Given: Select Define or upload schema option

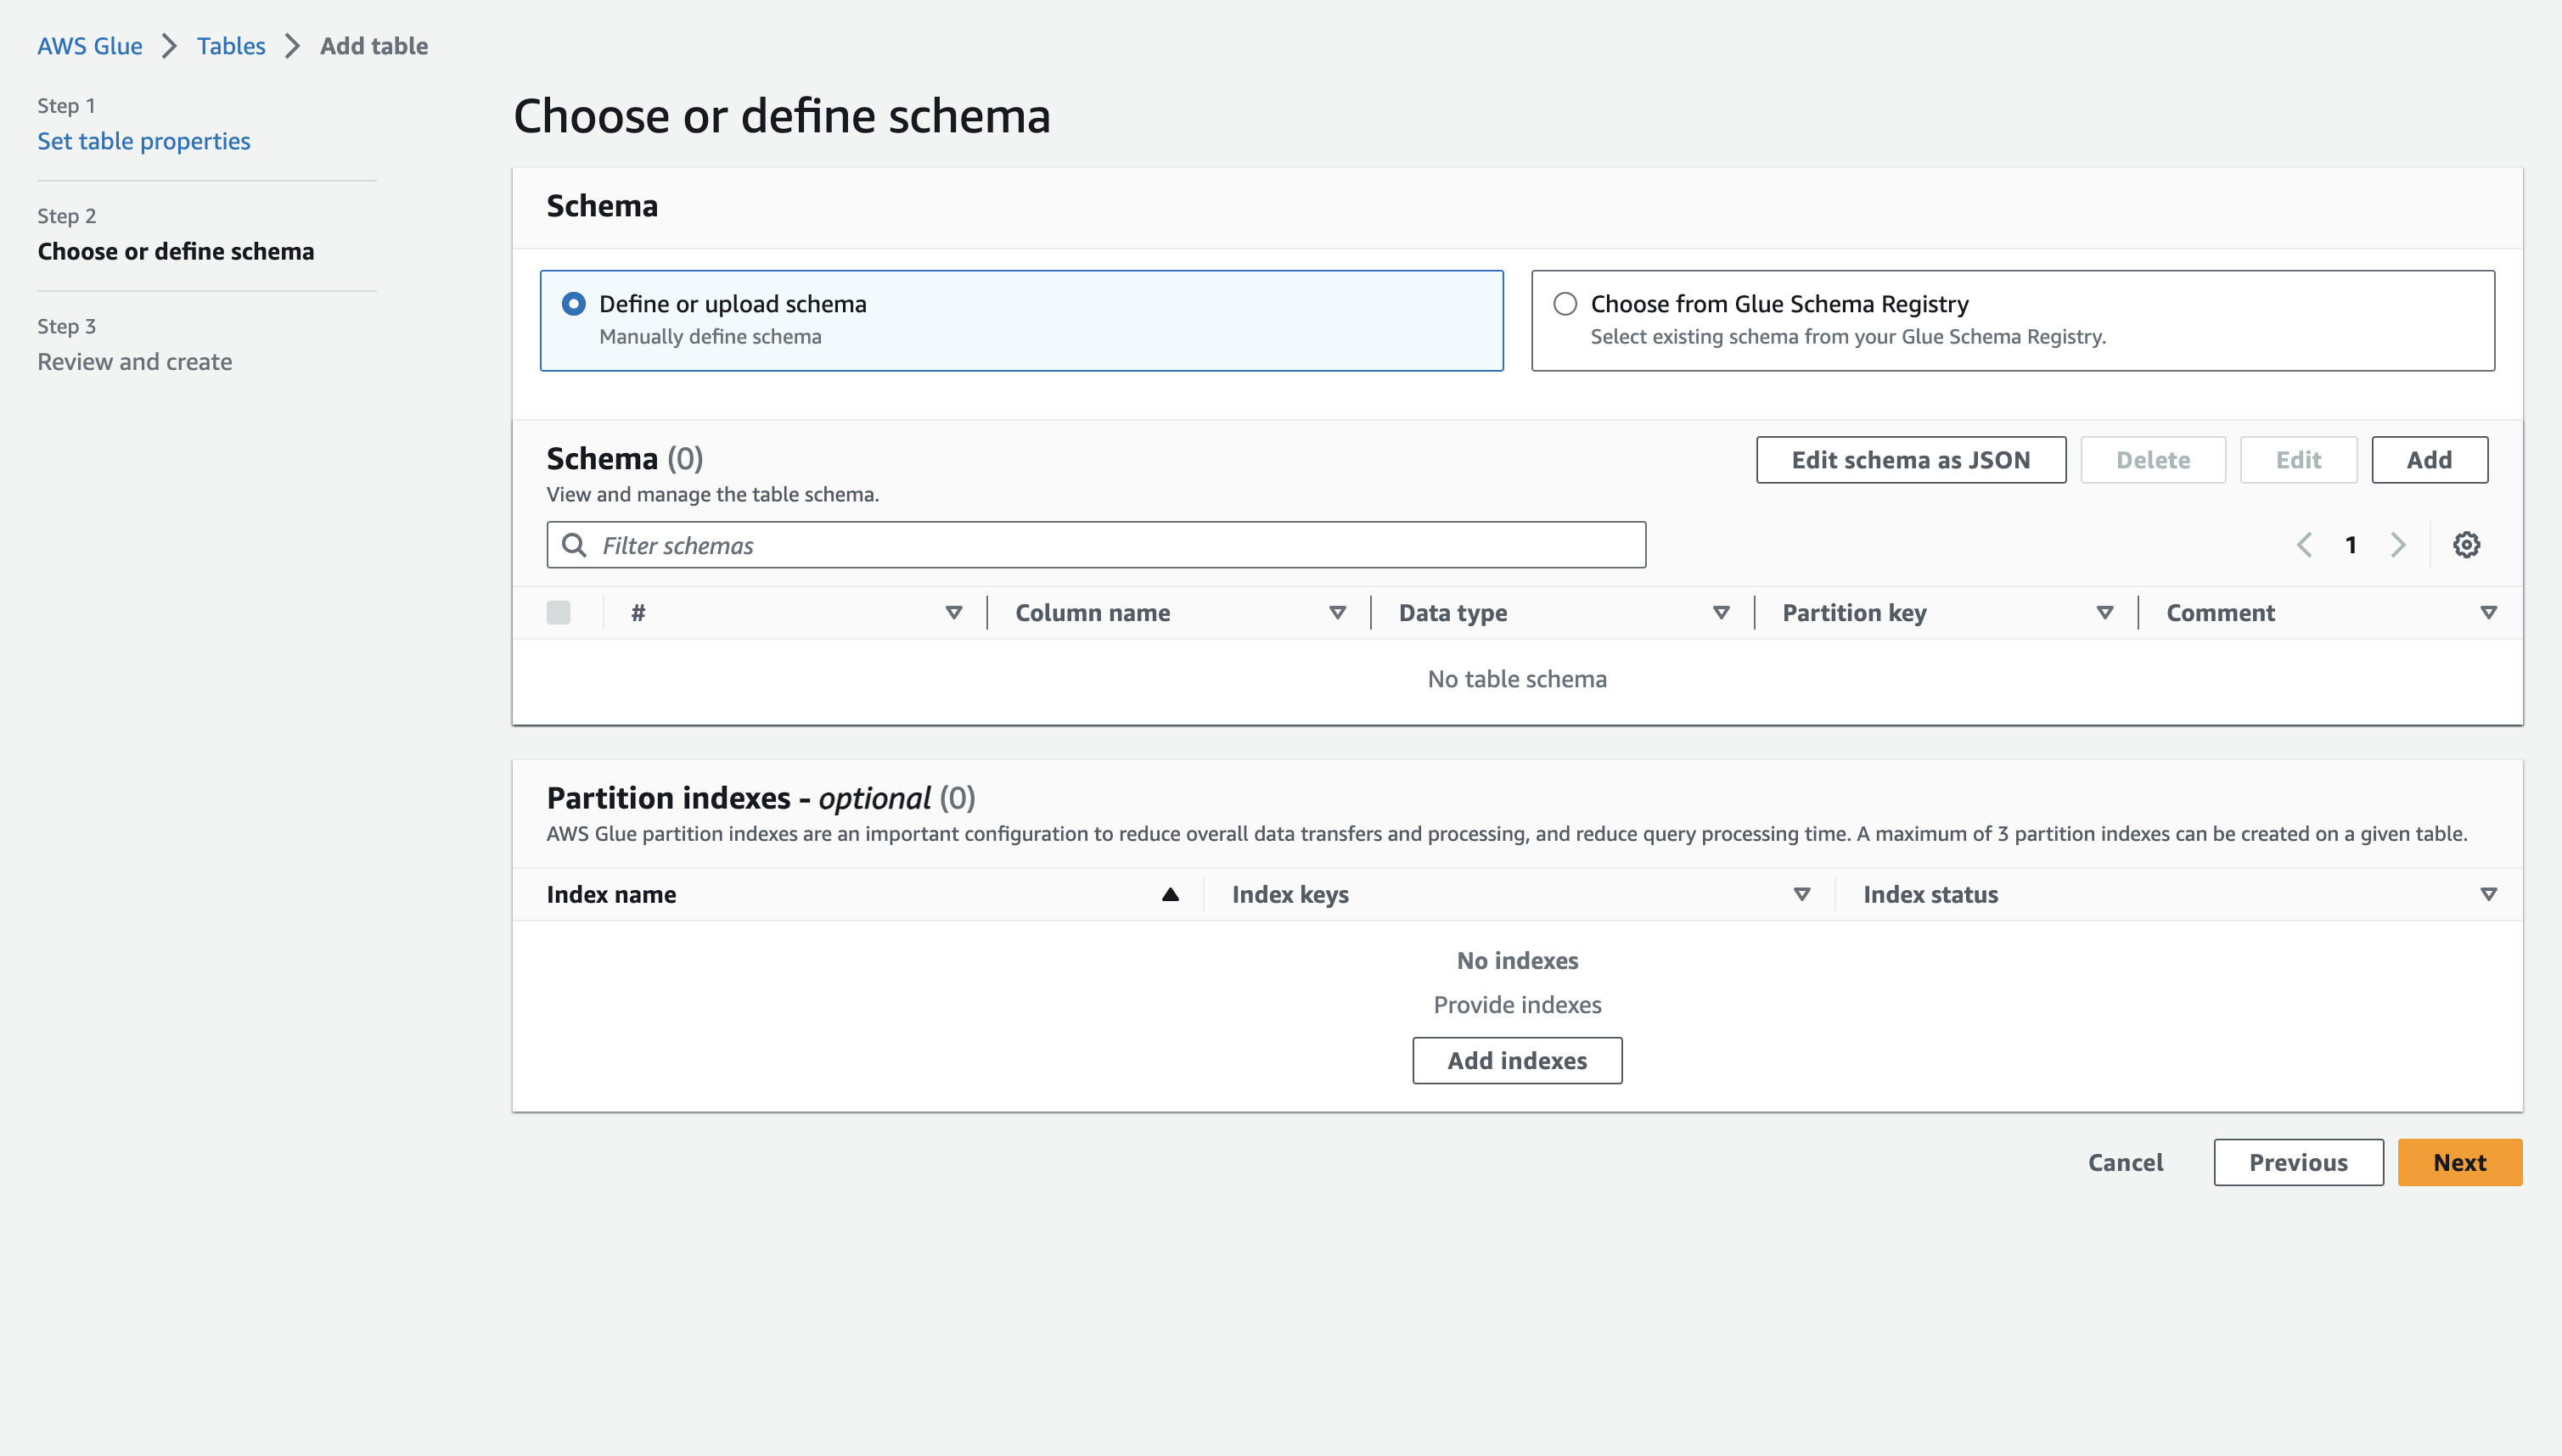Looking at the screenshot, I should [x=574, y=304].
